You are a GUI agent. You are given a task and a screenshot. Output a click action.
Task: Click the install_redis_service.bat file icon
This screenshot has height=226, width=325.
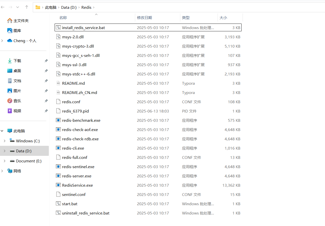tap(58, 28)
